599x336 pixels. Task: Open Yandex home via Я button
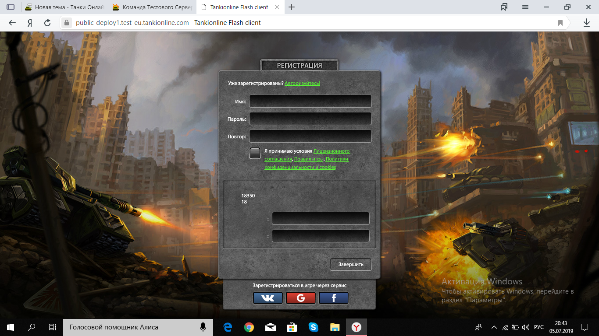[30, 23]
